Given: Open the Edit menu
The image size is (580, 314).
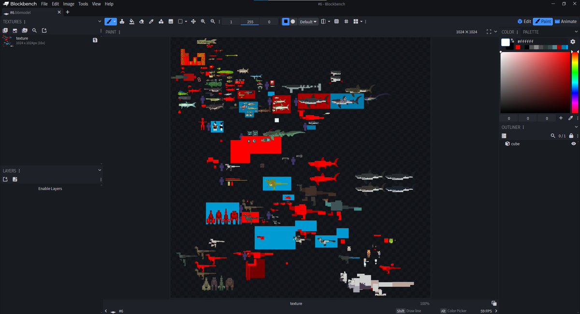Looking at the screenshot, I should click(56, 4).
